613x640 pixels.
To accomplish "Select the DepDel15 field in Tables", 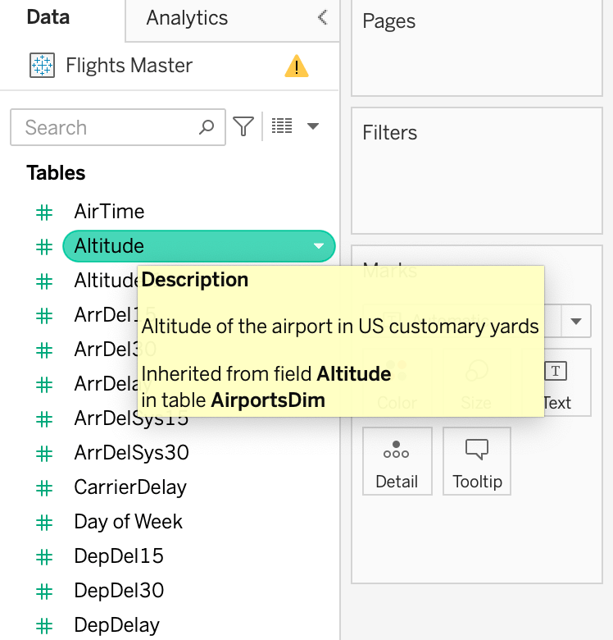I will [119, 556].
